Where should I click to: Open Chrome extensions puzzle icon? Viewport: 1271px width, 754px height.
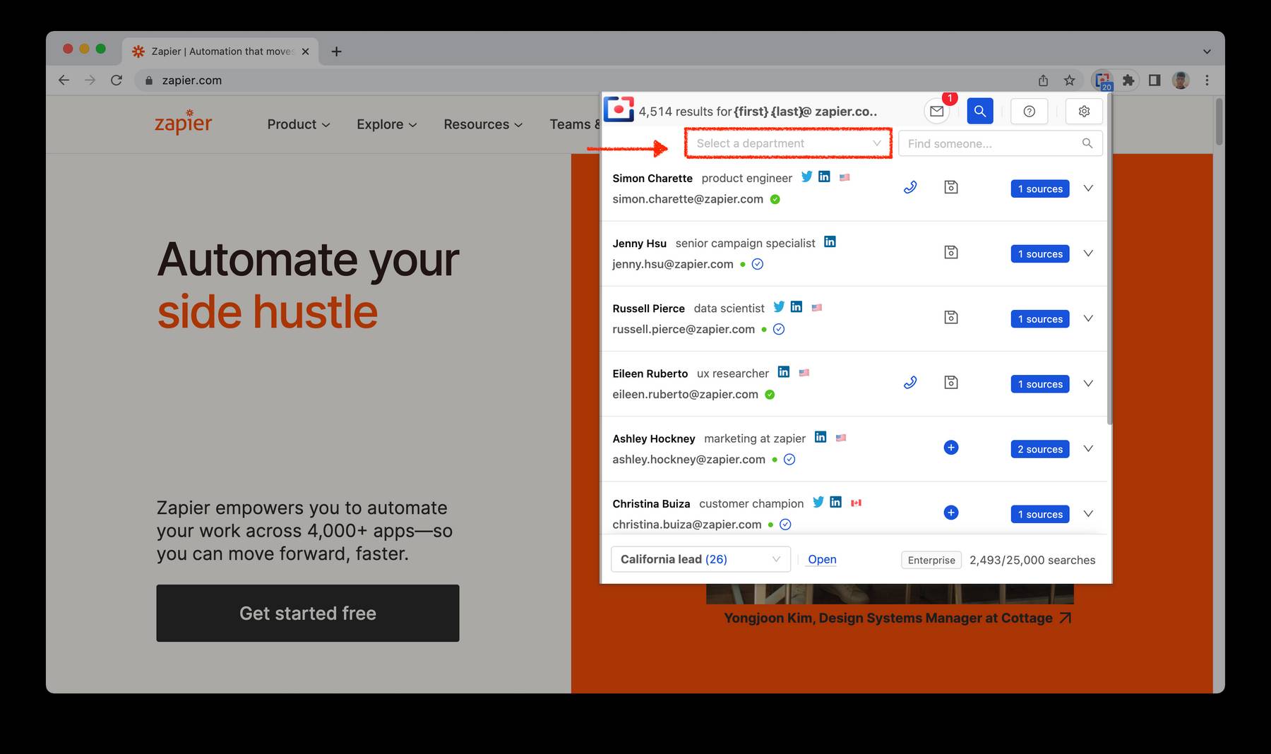pyautogui.click(x=1128, y=80)
